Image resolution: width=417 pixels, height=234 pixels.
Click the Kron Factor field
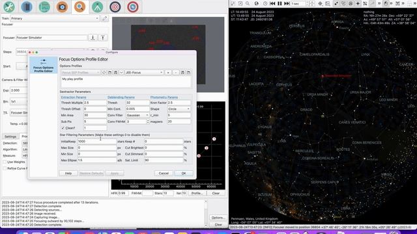(179, 103)
